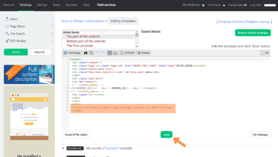Select the Active modules tab
The image size is (278, 157).
point(16,52)
